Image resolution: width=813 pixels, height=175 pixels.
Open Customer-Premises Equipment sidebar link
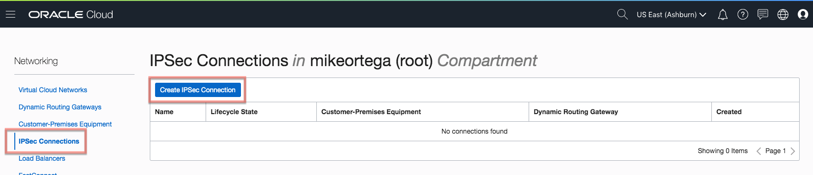(65, 124)
